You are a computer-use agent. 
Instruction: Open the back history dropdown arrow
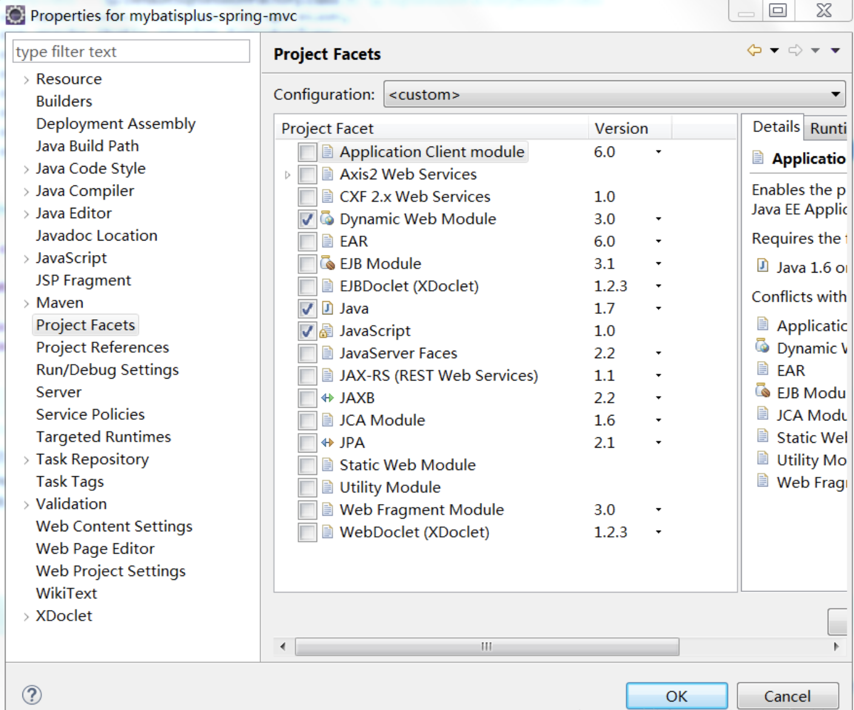775,50
